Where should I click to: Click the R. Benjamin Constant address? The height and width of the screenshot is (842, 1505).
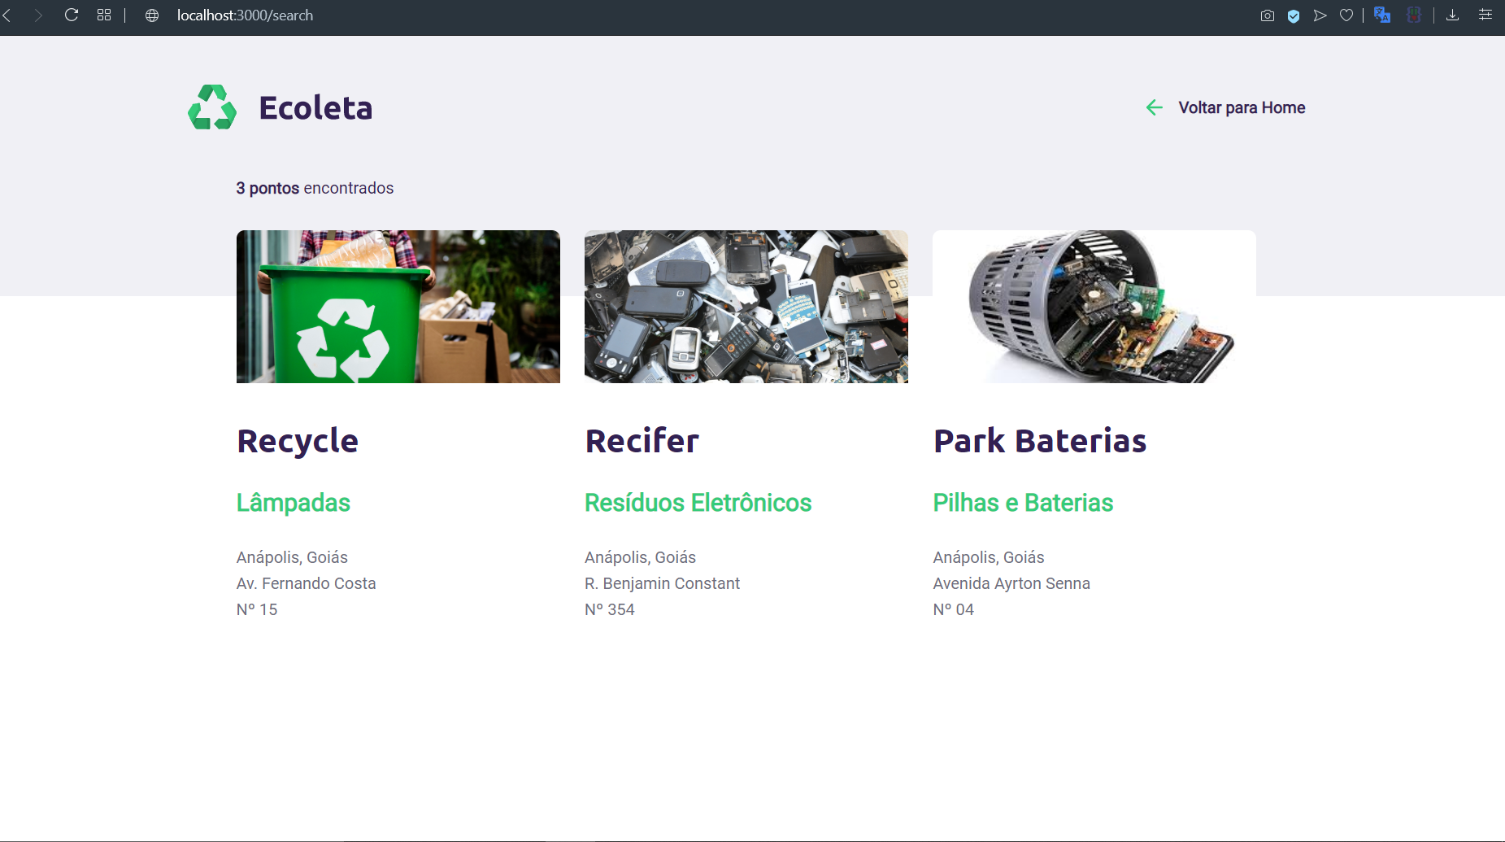[x=663, y=583]
